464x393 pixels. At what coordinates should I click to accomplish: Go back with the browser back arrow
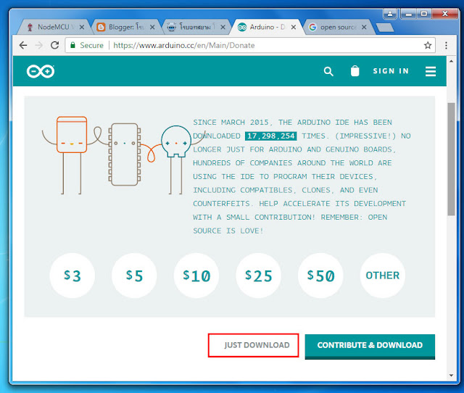point(23,45)
